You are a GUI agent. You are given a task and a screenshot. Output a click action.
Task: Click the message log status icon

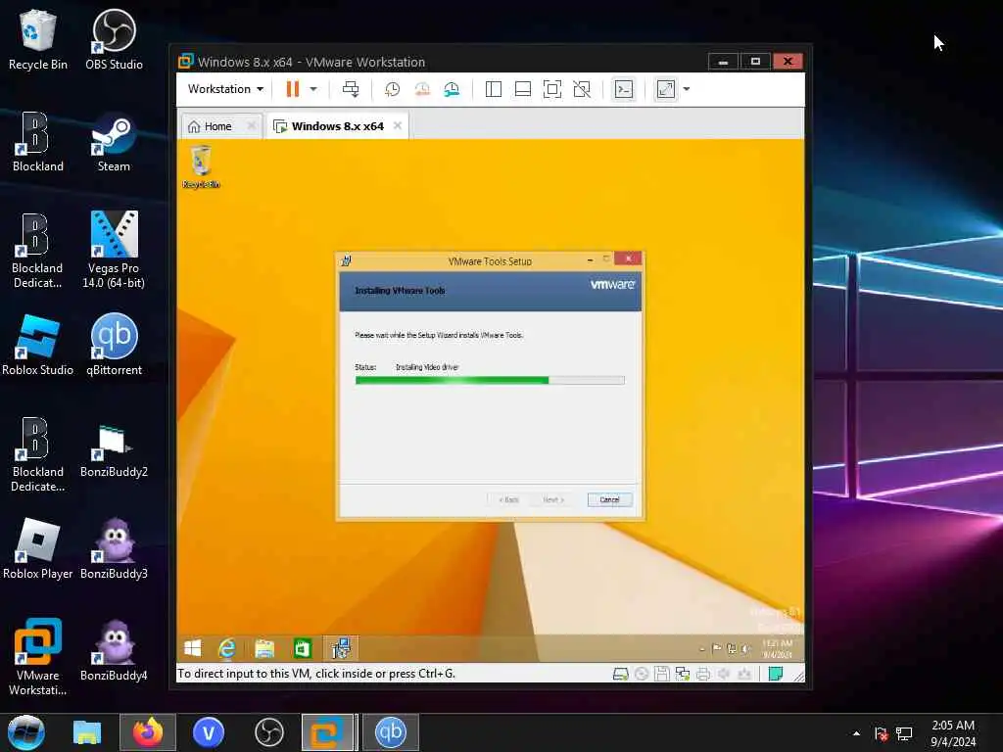(x=776, y=674)
